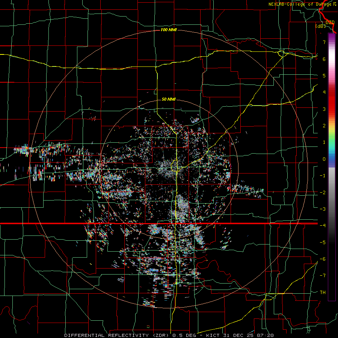
Task: Pick the gray -2 dB color on the scale bar
Action: coord(332,193)
